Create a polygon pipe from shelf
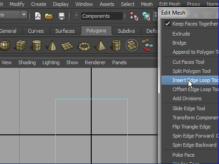Viewport: 219px width, 164px height. [116, 45]
